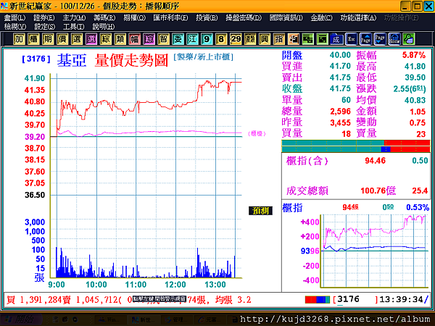Click the stock code [3176] in the chart title
Screen dimensions: 435x326
36,59
